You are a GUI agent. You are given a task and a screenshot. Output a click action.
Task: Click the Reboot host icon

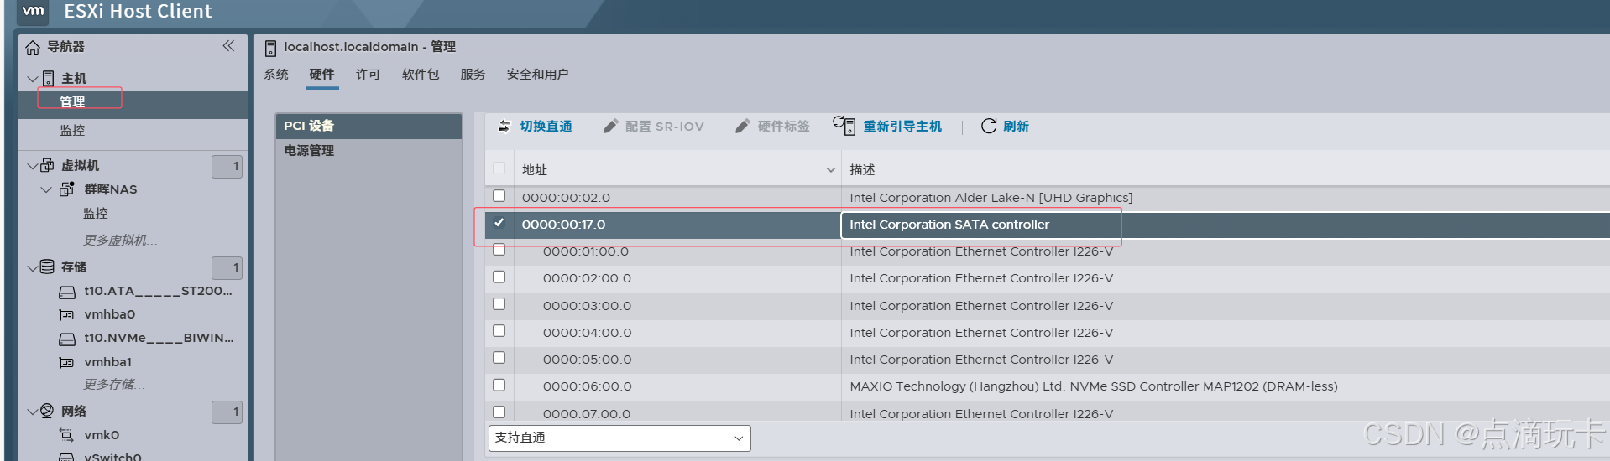pos(844,126)
